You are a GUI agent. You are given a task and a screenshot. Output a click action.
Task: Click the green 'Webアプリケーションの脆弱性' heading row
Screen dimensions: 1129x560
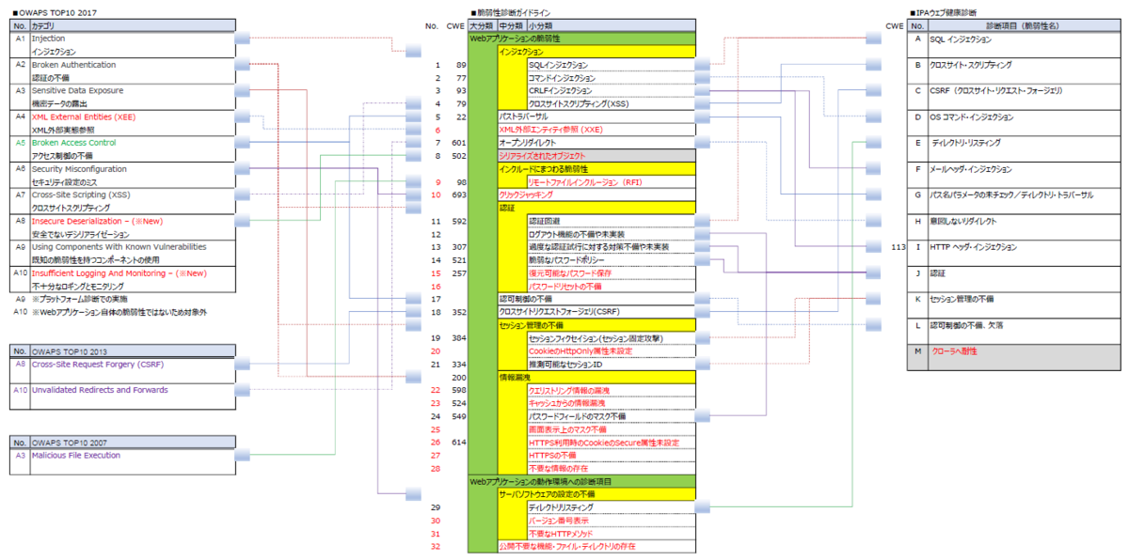click(581, 39)
